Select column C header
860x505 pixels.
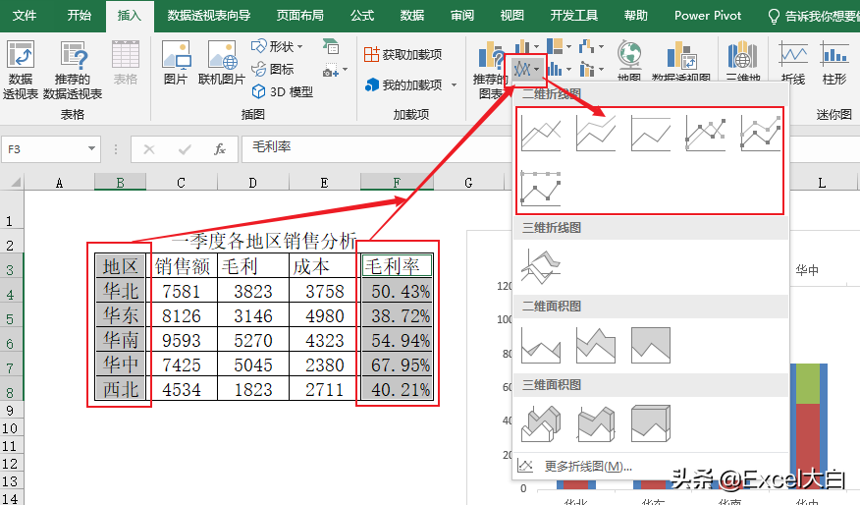182,183
